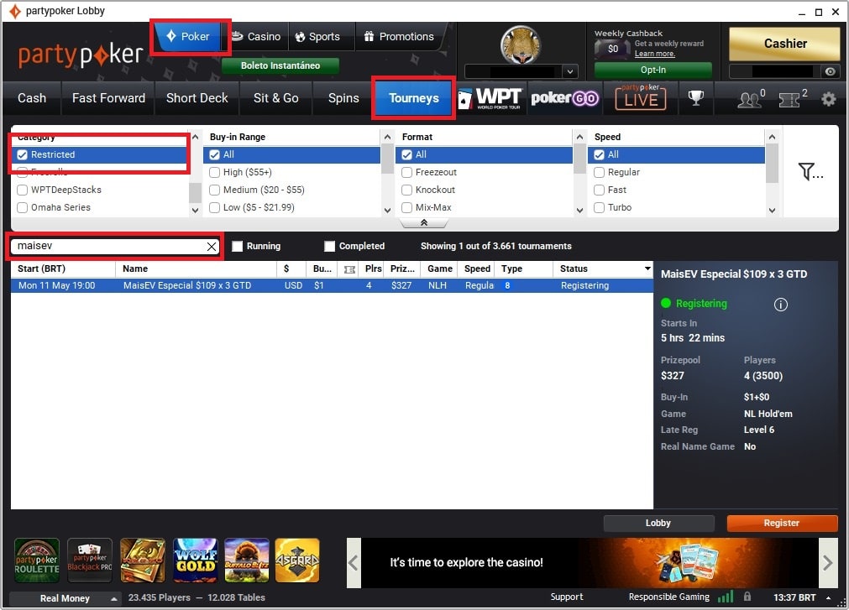Switch to the Casino tab
849x610 pixels.
point(256,37)
